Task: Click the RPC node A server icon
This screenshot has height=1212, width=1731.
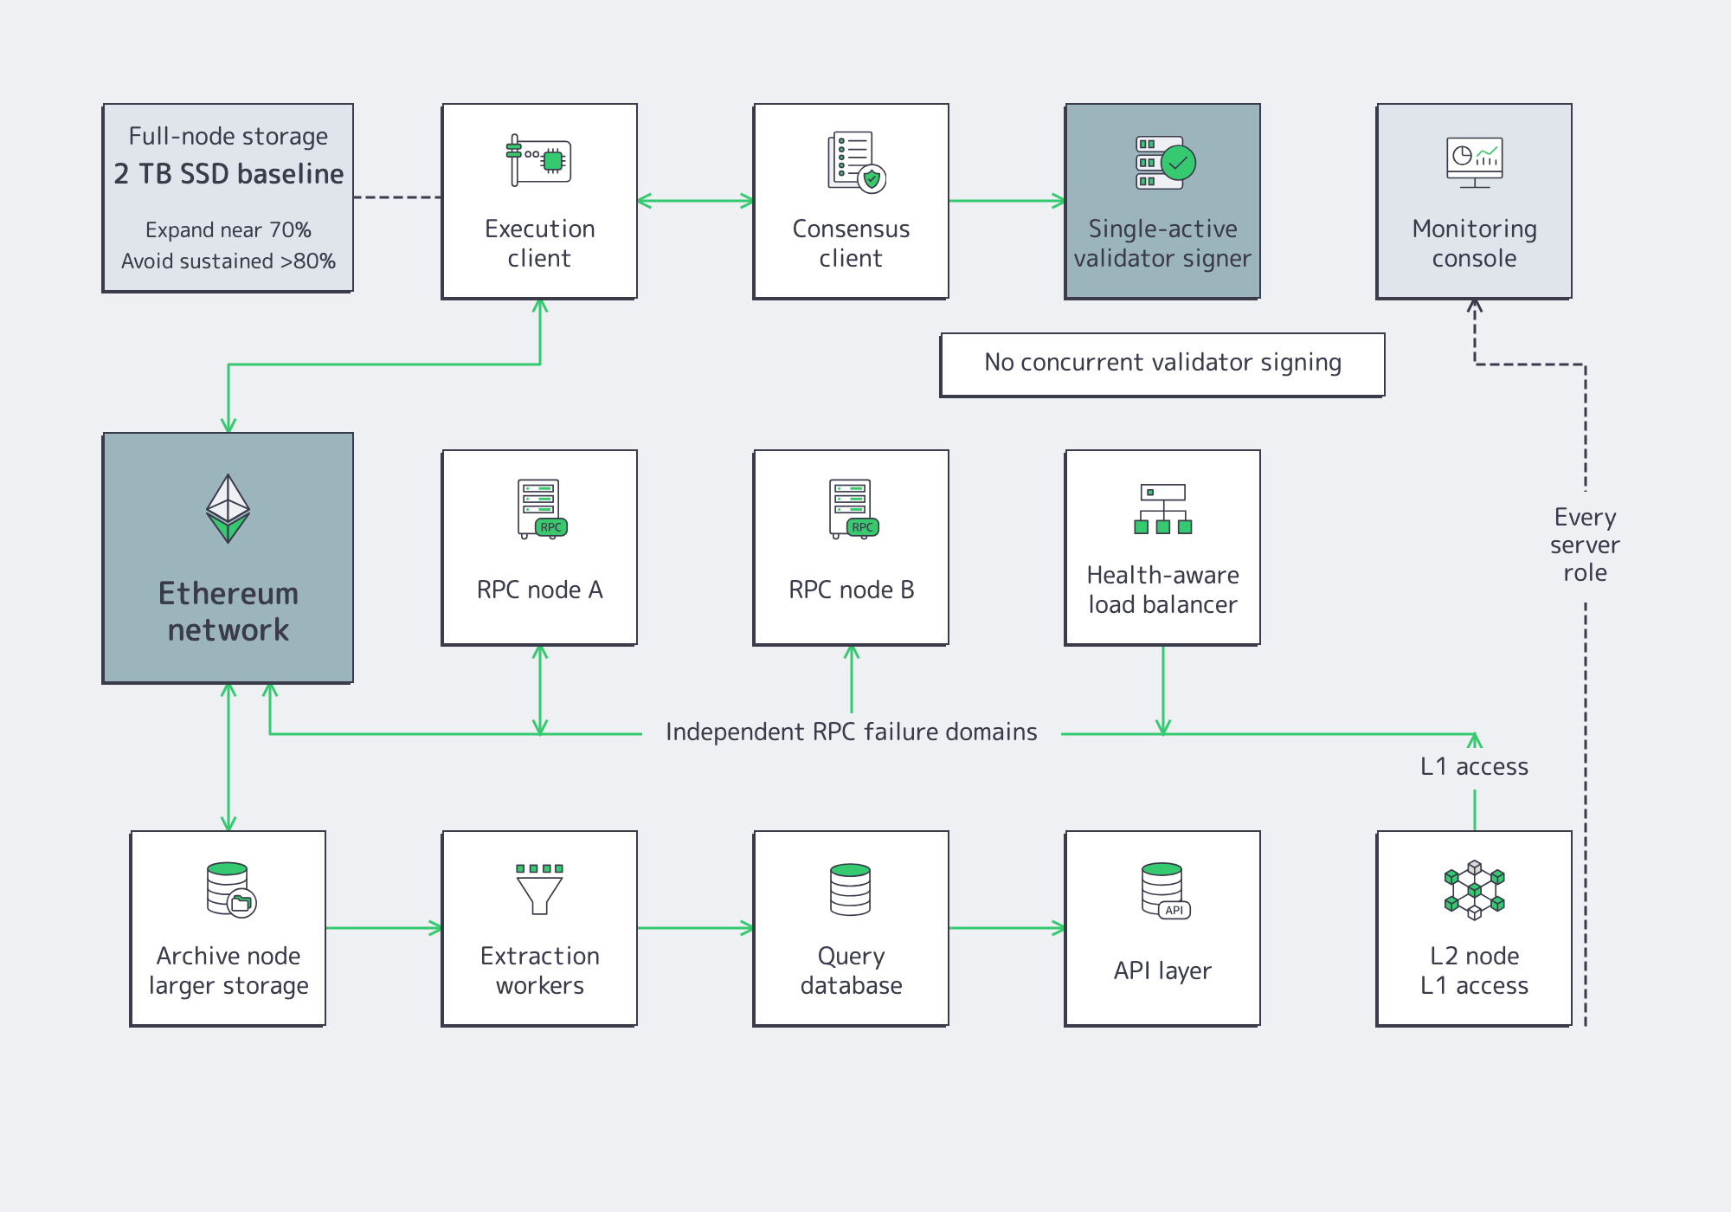Action: coord(543,508)
